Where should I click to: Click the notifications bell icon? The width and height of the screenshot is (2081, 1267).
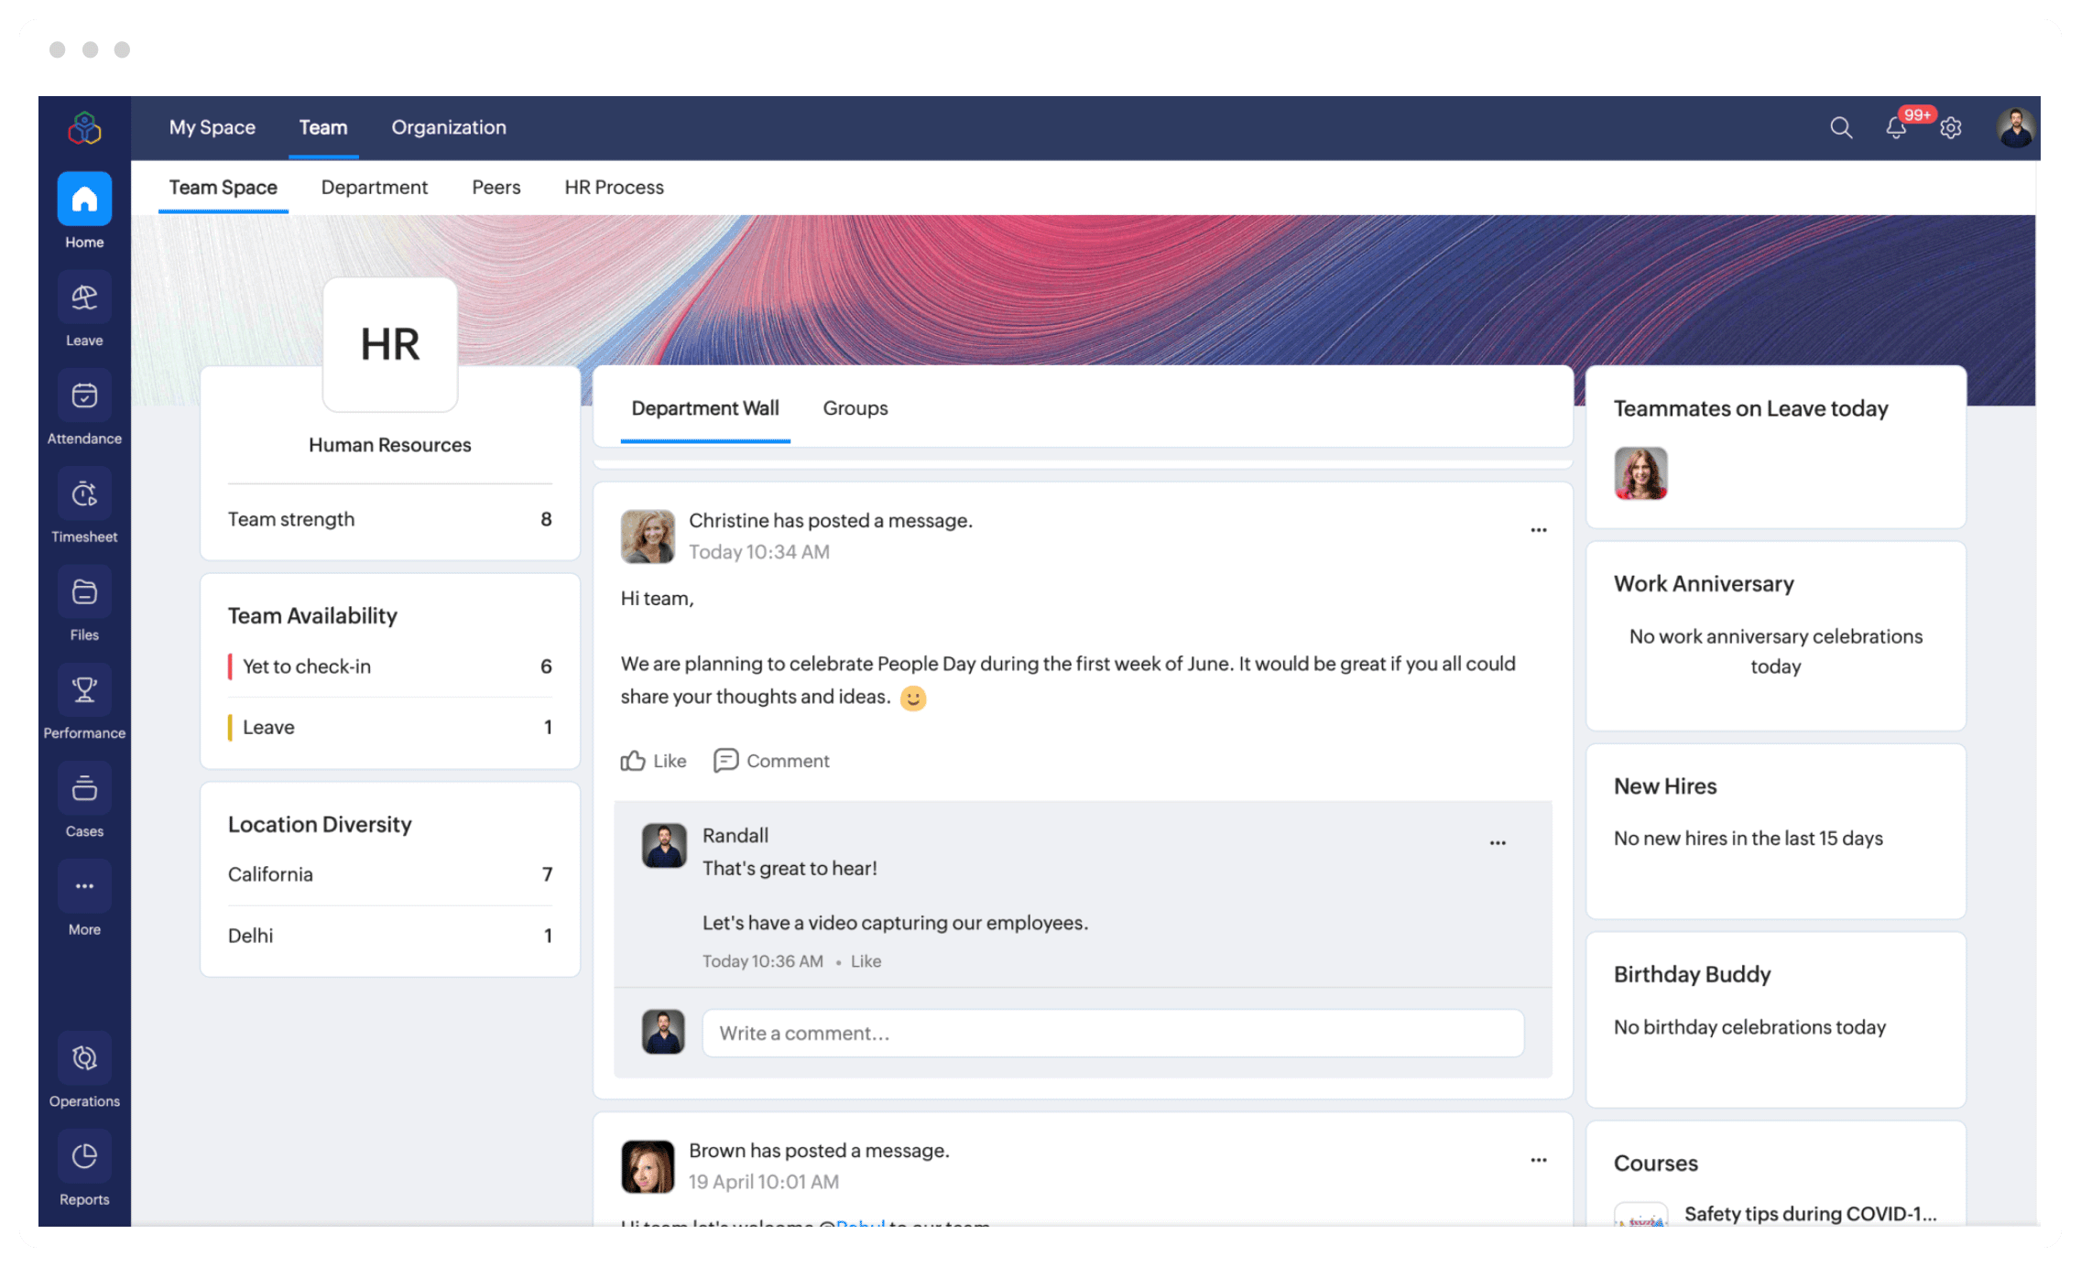coord(1896,128)
